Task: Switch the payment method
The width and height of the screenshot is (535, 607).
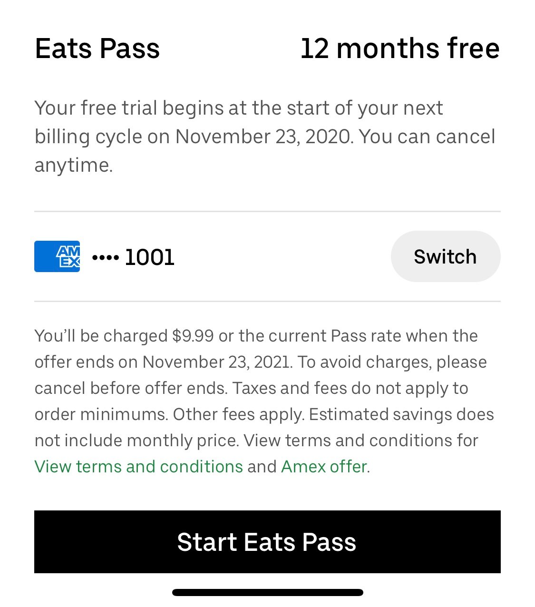Action: pos(446,256)
